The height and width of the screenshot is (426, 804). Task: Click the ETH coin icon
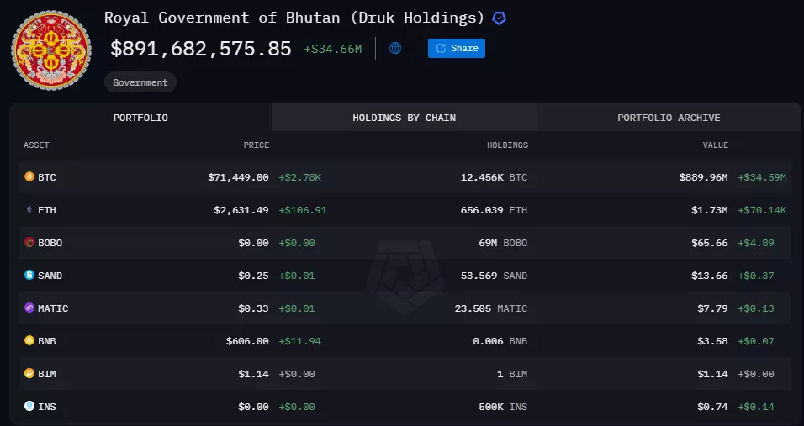point(29,210)
